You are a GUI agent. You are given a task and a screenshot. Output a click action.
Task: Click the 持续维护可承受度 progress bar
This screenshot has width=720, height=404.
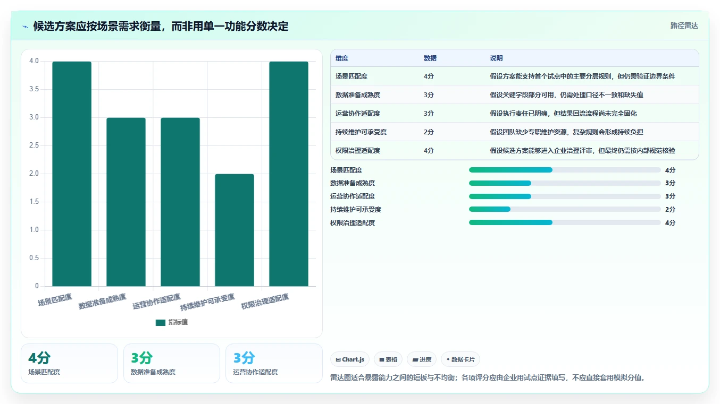565,209
